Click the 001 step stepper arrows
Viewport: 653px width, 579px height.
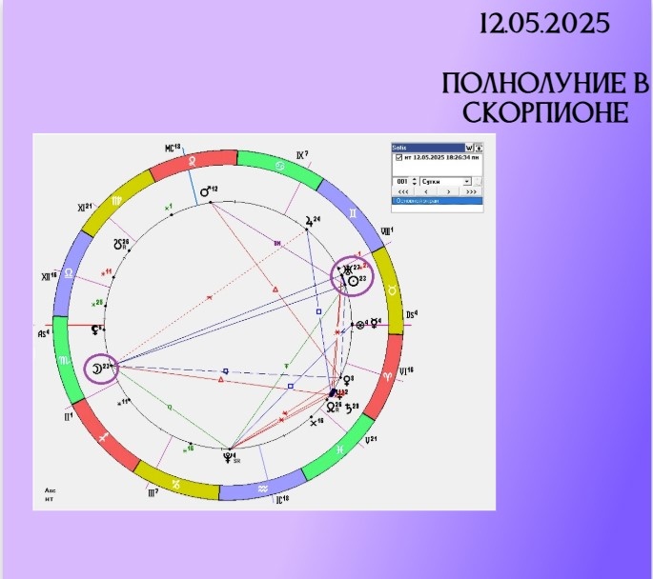tap(414, 182)
